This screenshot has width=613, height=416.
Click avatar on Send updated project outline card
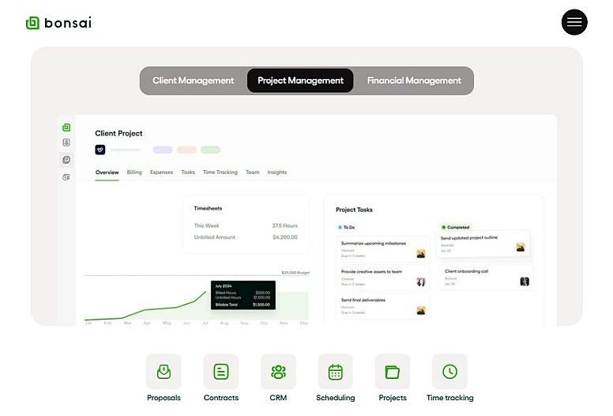521,248
